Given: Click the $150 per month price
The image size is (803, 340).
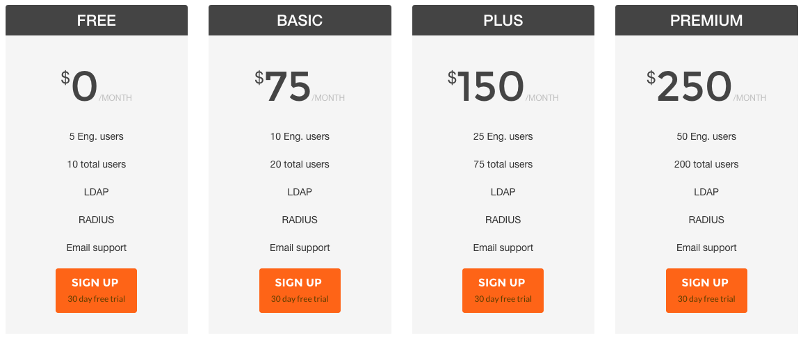Looking at the screenshot, I should pyautogui.click(x=503, y=86).
